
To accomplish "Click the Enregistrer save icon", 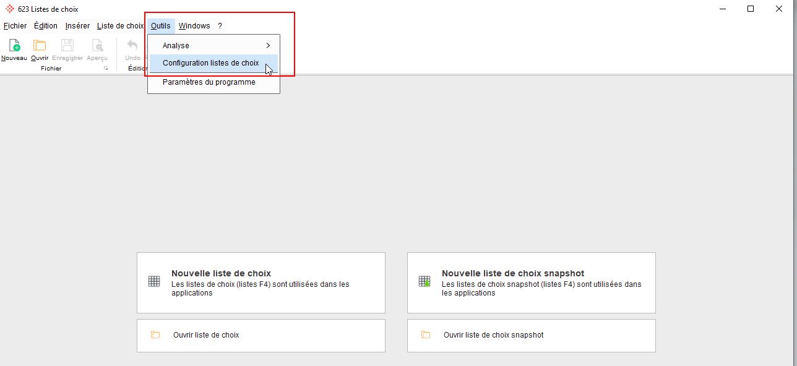I will point(67,46).
